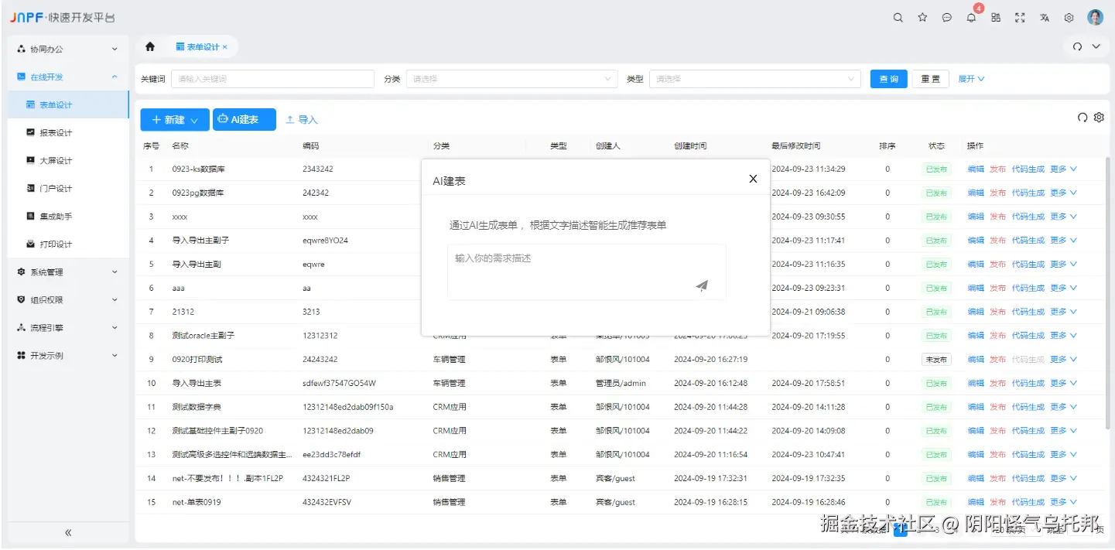Viewport: 1115px width, 550px height.
Task: Open the messages chat bubble icon
Action: pos(946,17)
